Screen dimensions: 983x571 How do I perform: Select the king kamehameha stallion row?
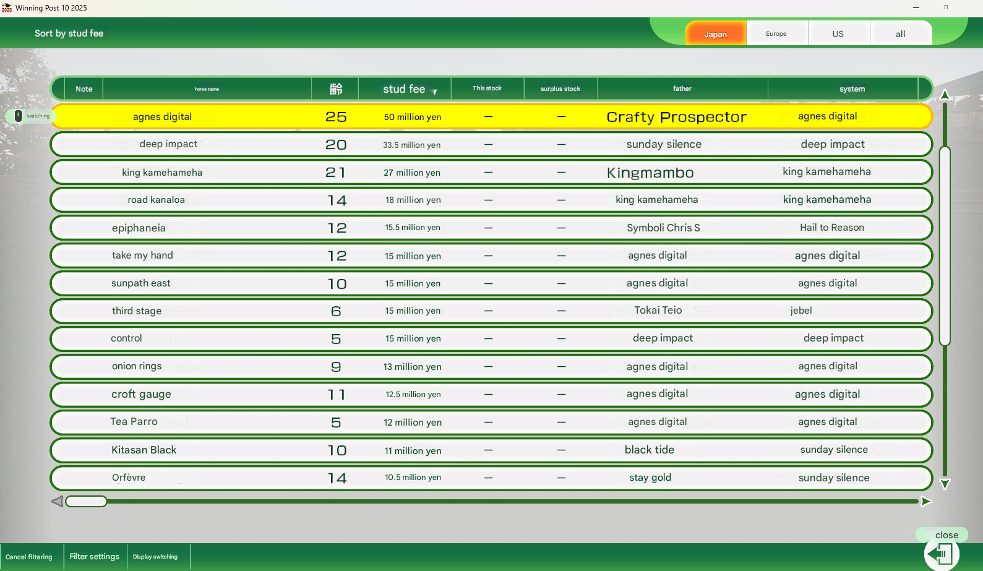point(491,172)
